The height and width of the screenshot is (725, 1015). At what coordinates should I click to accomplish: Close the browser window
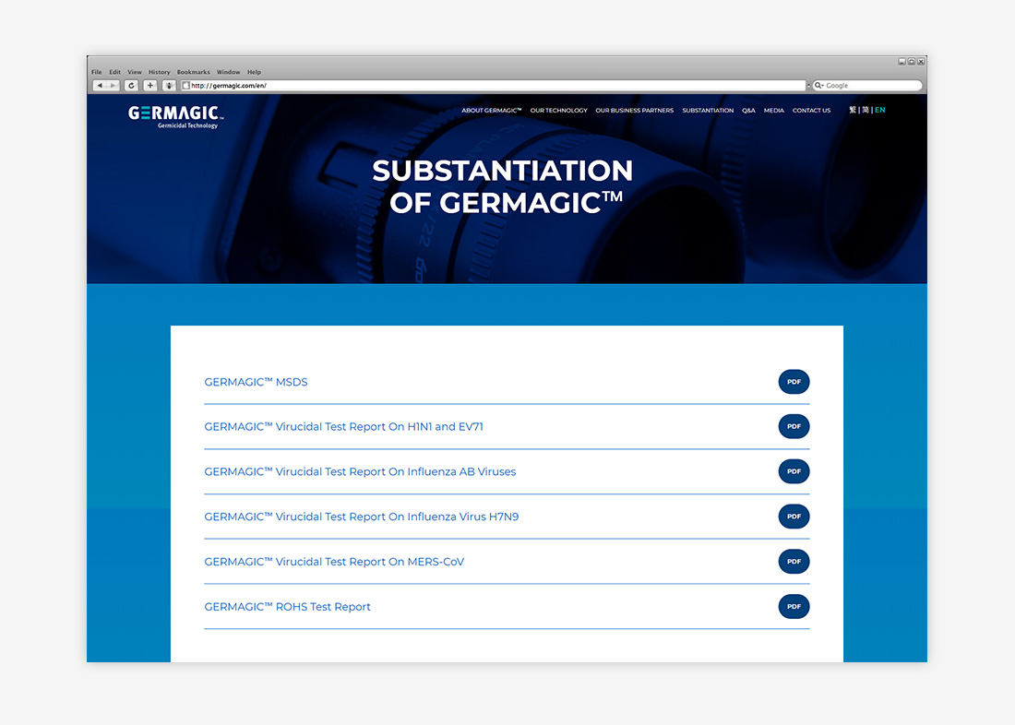pos(921,62)
